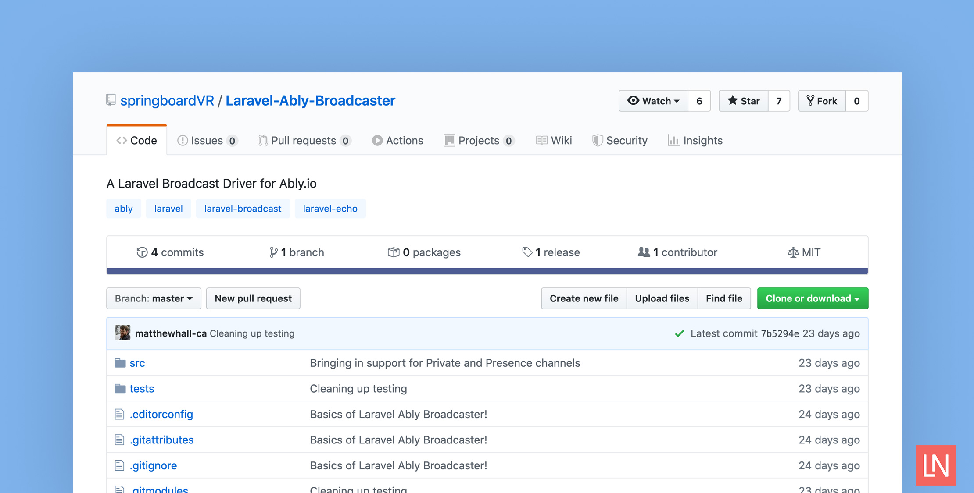Click the green commit status checkmark
Image resolution: width=974 pixels, height=493 pixels.
click(x=680, y=333)
